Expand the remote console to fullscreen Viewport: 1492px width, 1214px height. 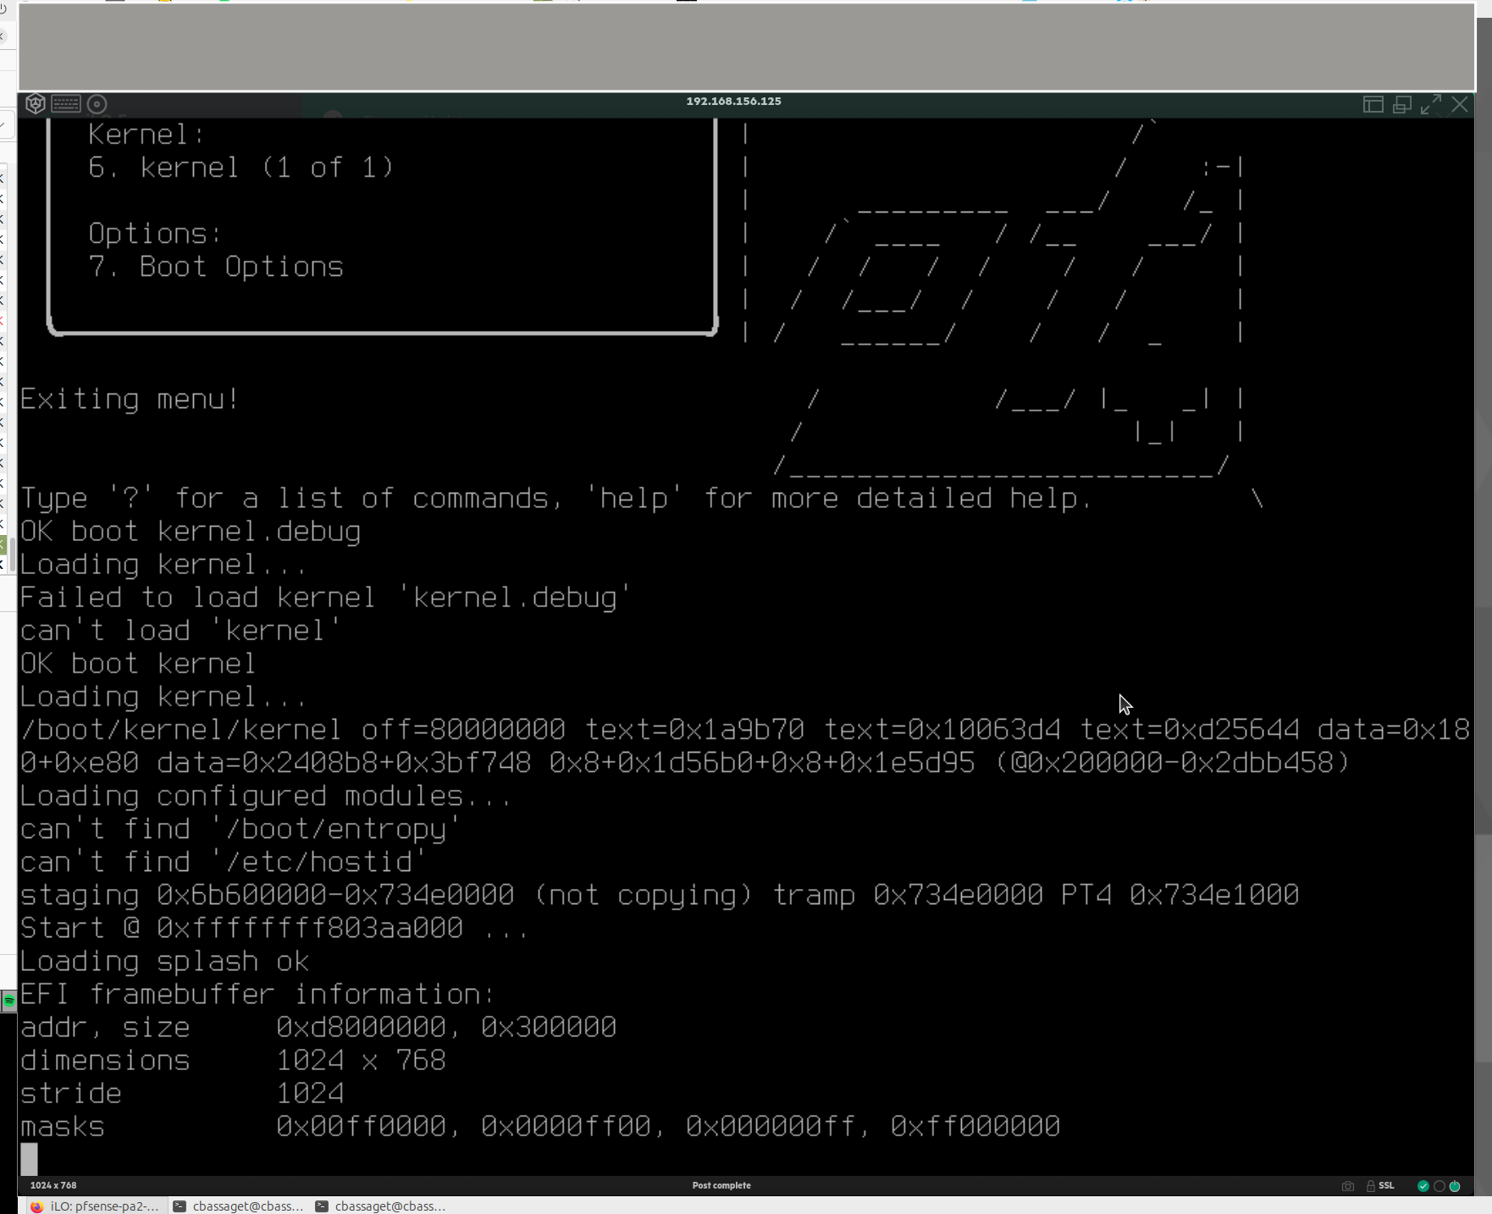point(1431,104)
